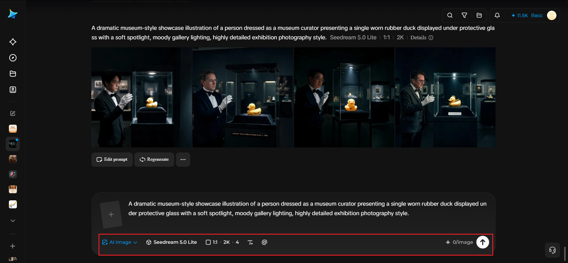Open the filter funnel icon

[464, 15]
